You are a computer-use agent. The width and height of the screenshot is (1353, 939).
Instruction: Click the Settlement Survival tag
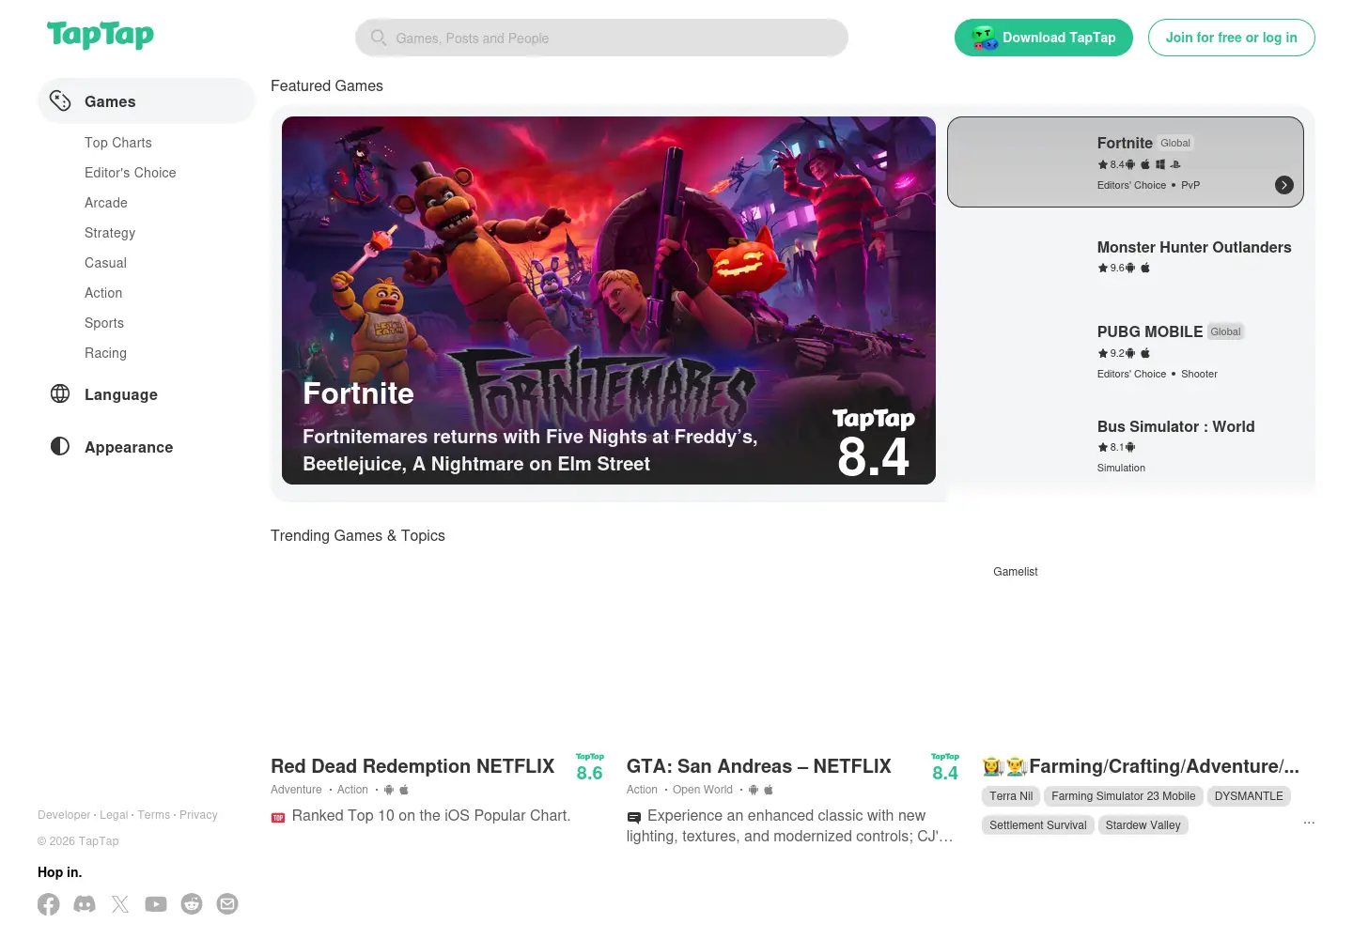point(1038,825)
